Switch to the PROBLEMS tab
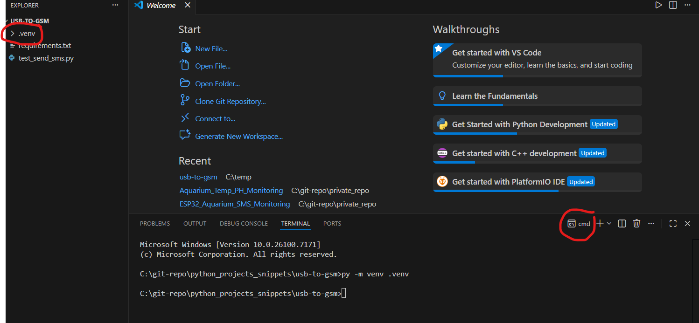Screen dimensions: 699x323 click(155, 224)
